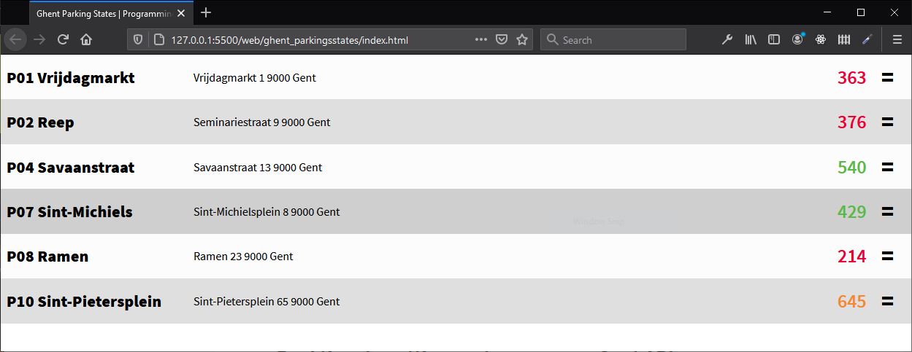The height and width of the screenshot is (352, 912).
Task: Click the equals icon on P08 Ramen row
Action: tap(887, 257)
